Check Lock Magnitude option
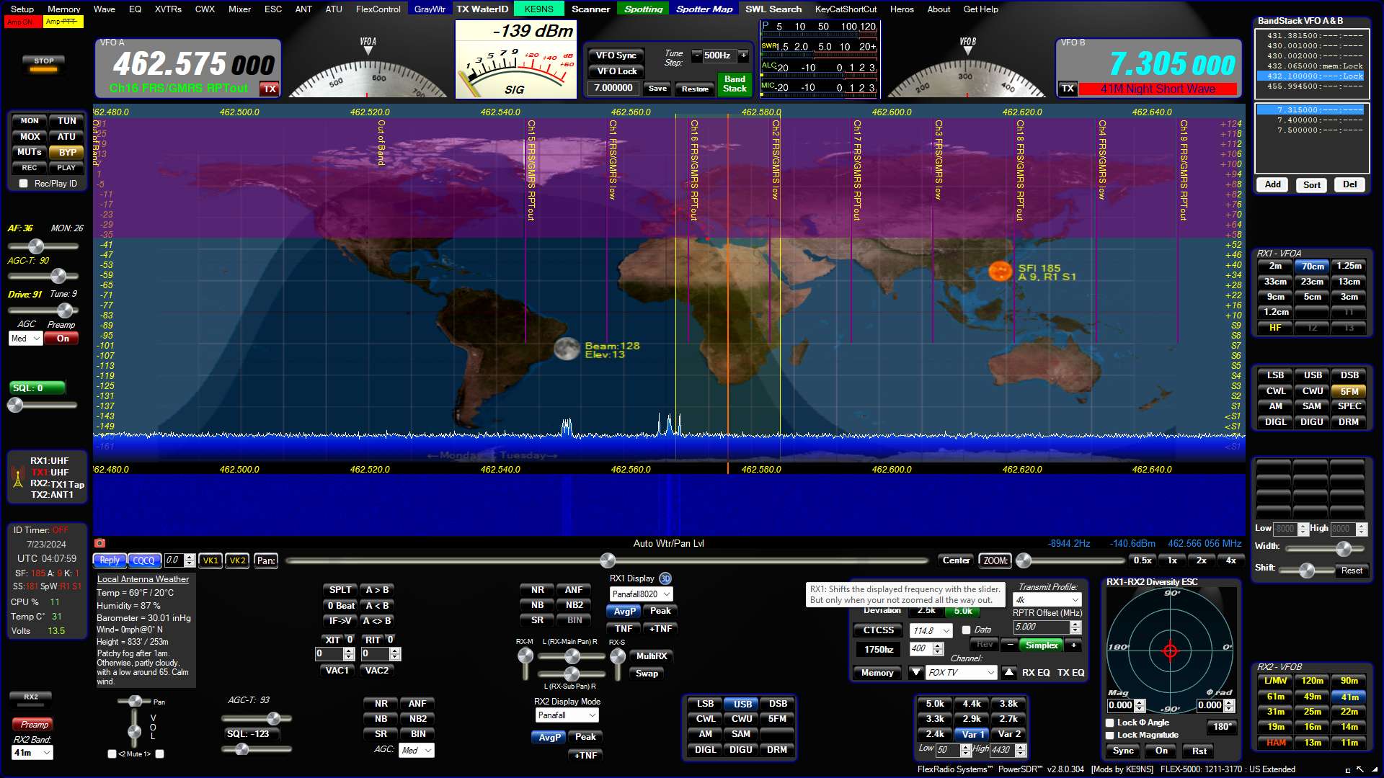Screen dimensions: 1384x778 tap(1110, 735)
